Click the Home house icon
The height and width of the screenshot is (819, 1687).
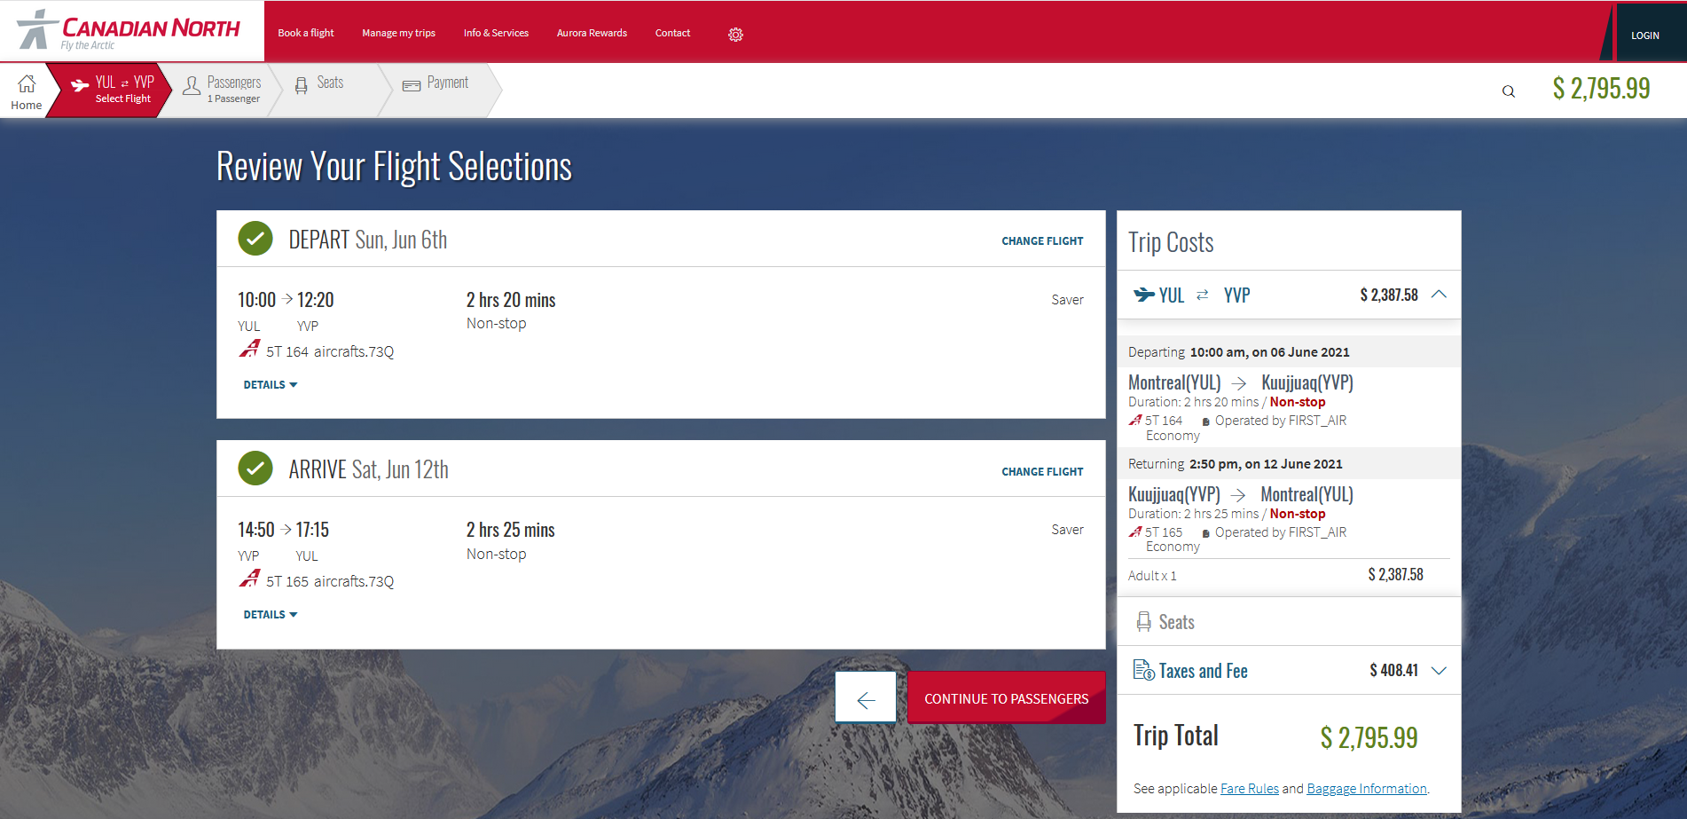[x=27, y=83]
